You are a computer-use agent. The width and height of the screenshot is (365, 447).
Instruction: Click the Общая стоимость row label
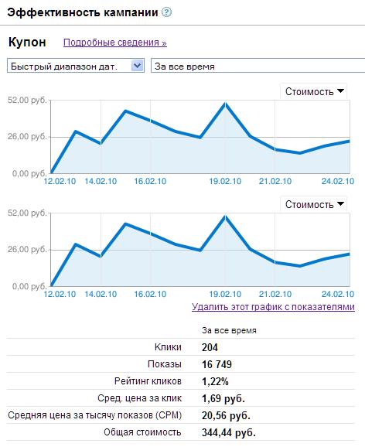142,432
